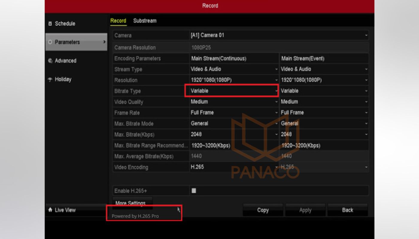Click the Holiday umbrella icon in sidebar
Image resolution: width=419 pixels, height=239 pixels.
[x=50, y=79]
